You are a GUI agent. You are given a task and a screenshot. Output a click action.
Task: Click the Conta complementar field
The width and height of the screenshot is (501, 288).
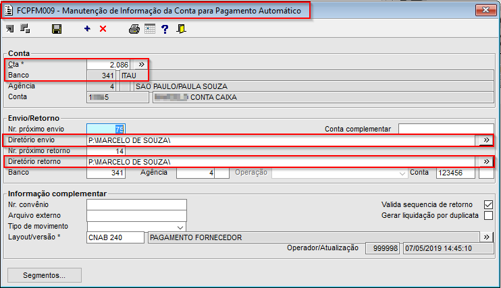tap(446, 129)
